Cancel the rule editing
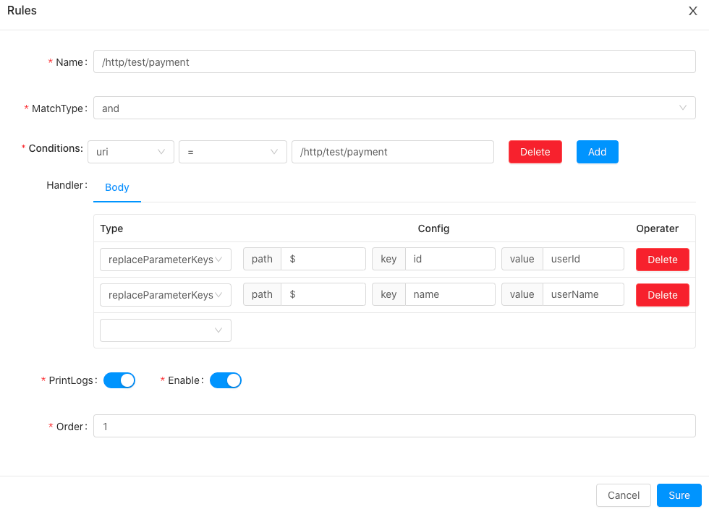Viewport: 709px width, 509px height. (623, 495)
